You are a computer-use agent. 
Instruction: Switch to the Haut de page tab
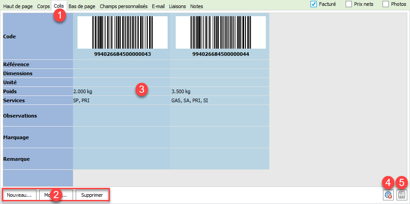[x=18, y=6]
